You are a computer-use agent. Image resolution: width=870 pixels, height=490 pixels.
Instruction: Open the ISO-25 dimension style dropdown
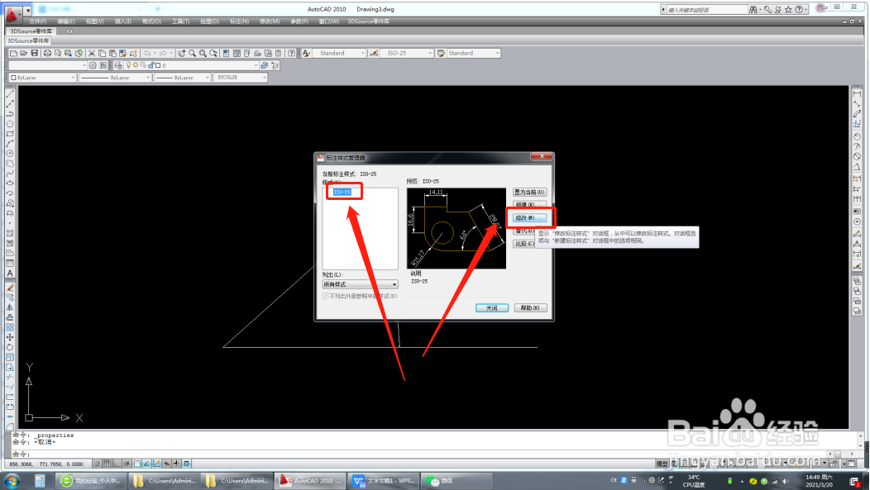pyautogui.click(x=406, y=53)
